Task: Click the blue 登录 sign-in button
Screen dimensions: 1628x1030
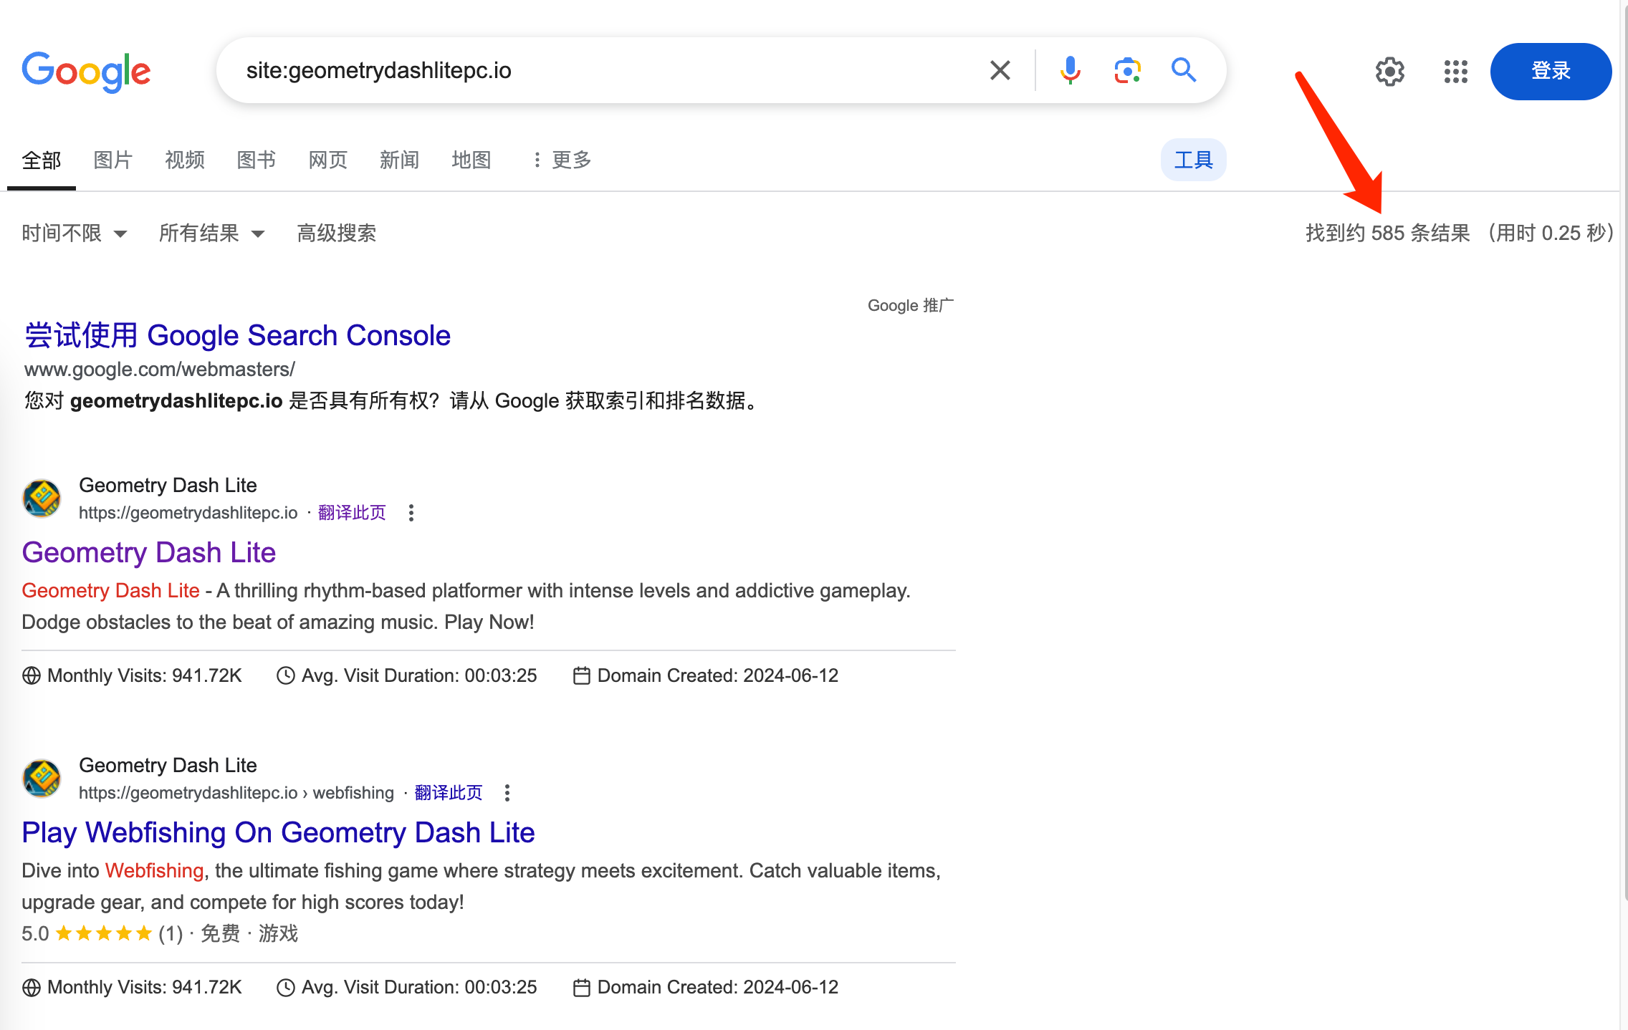Action: (x=1551, y=71)
